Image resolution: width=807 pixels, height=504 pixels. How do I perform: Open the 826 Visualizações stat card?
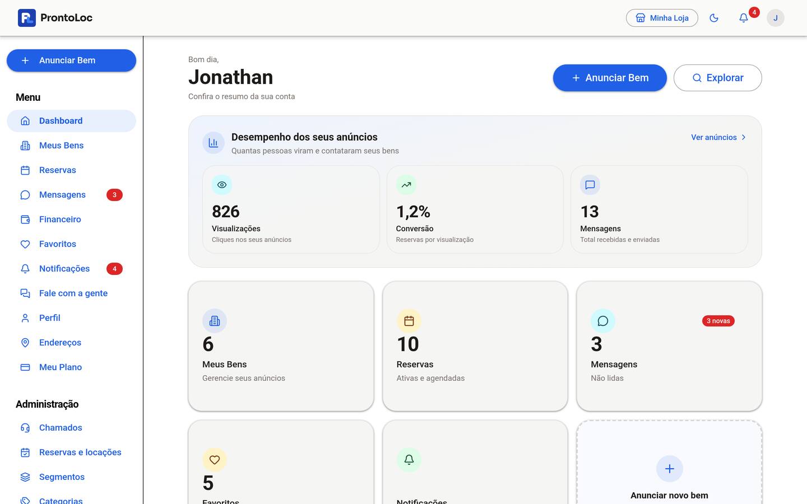pos(291,209)
